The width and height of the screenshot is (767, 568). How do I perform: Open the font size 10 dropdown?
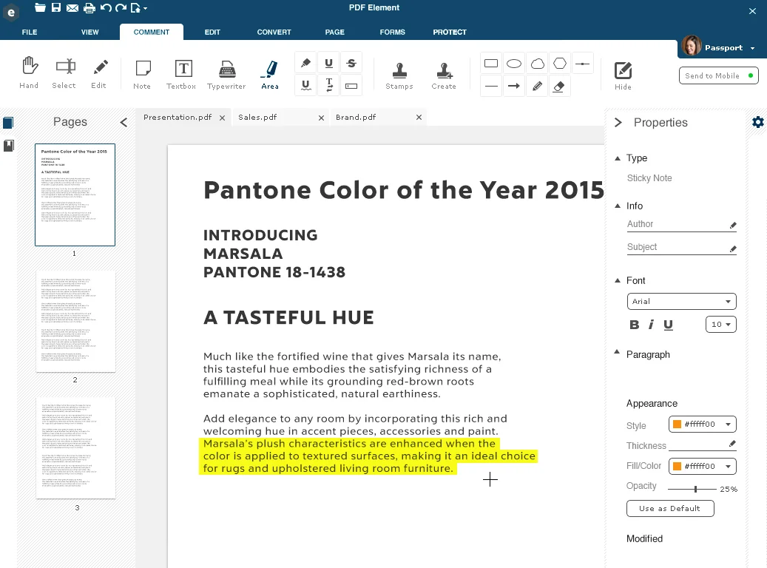pyautogui.click(x=720, y=325)
